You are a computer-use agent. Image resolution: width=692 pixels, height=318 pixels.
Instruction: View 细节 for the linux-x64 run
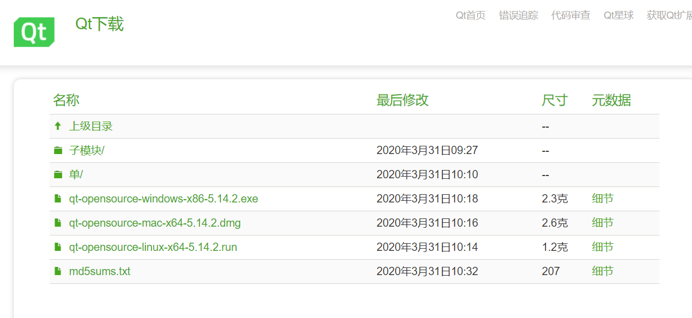[x=603, y=247]
